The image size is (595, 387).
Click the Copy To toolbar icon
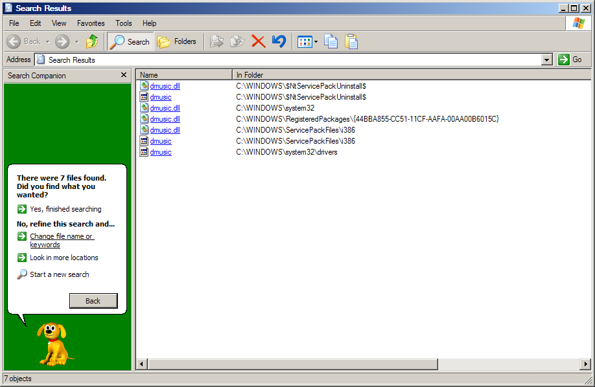click(237, 41)
